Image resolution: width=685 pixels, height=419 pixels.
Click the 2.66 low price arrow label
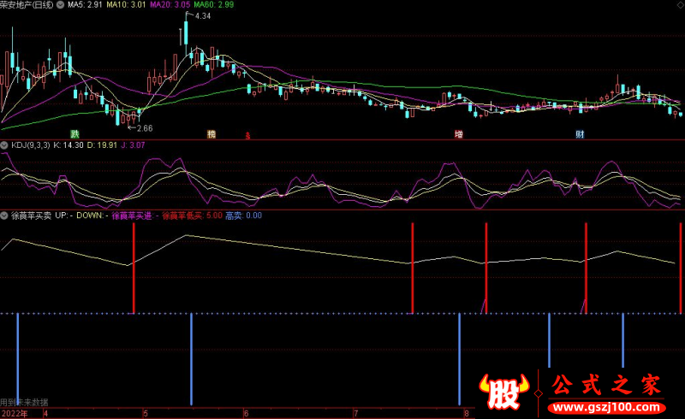(140, 128)
